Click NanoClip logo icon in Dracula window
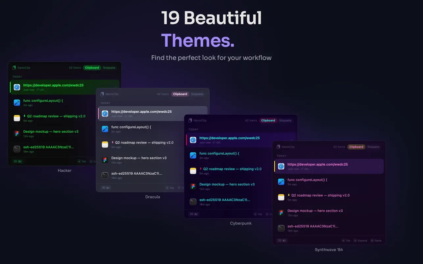 102,94
